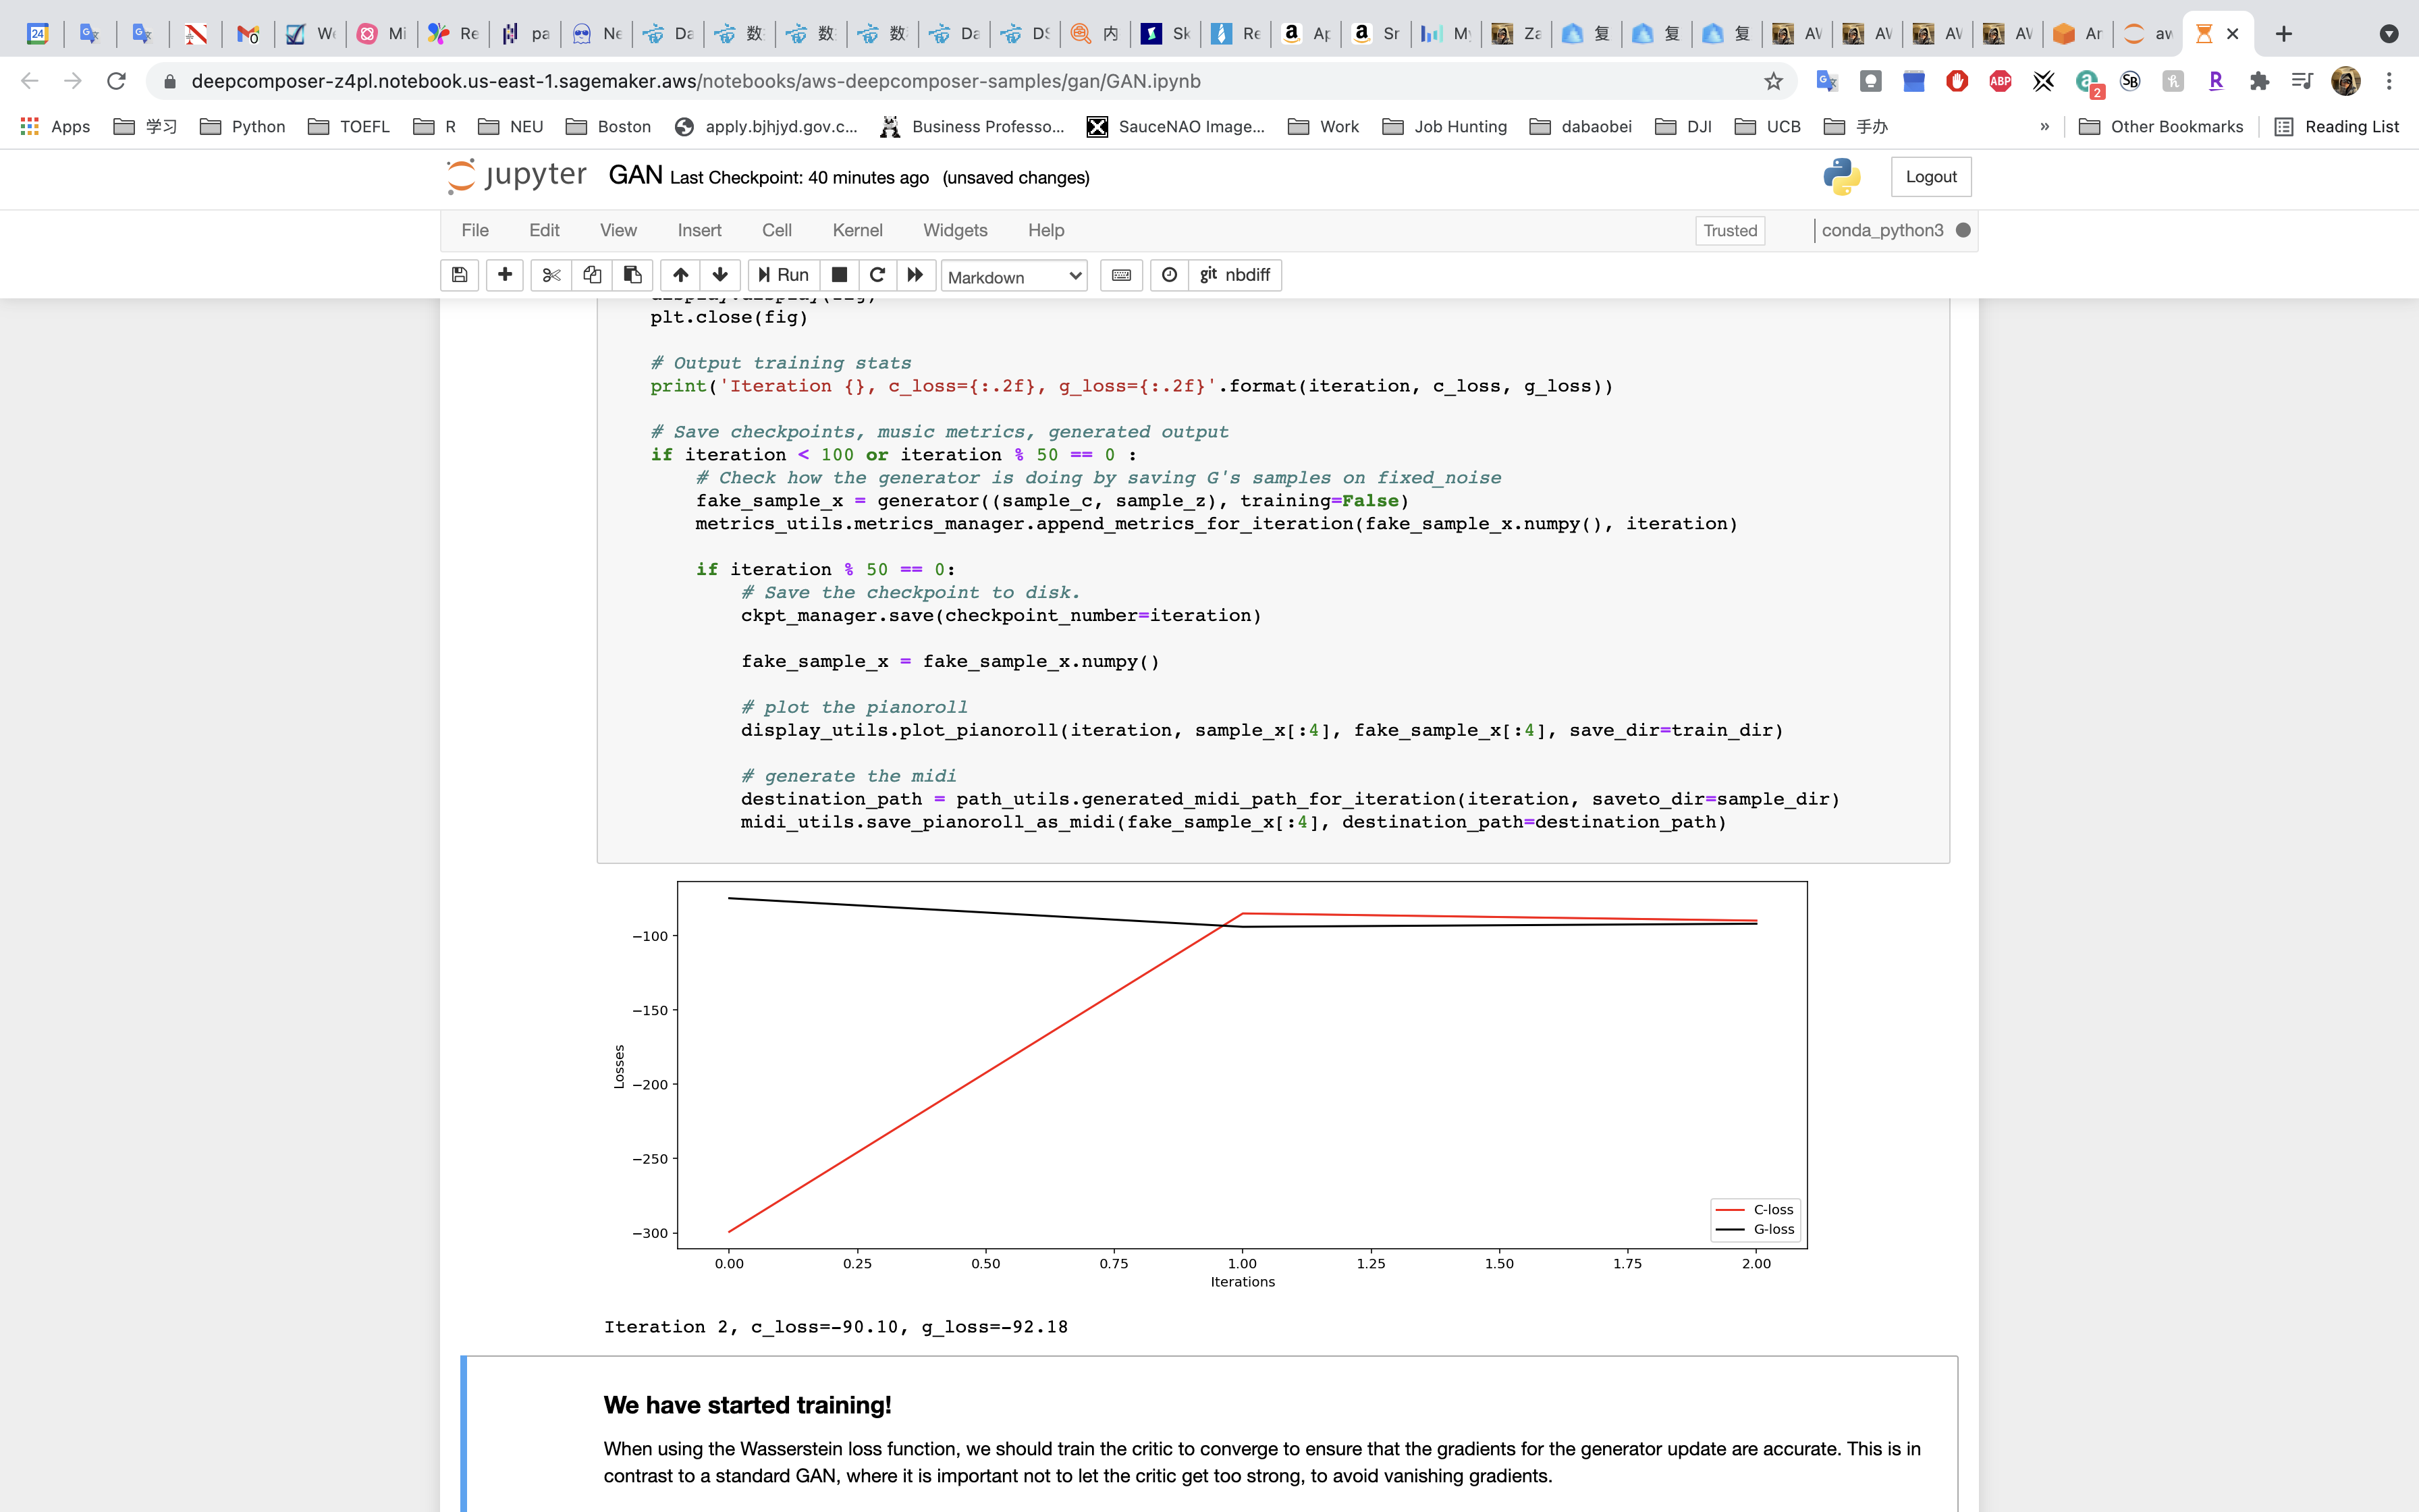Open the Widgets menu
The image size is (2419, 1512).
tap(954, 231)
